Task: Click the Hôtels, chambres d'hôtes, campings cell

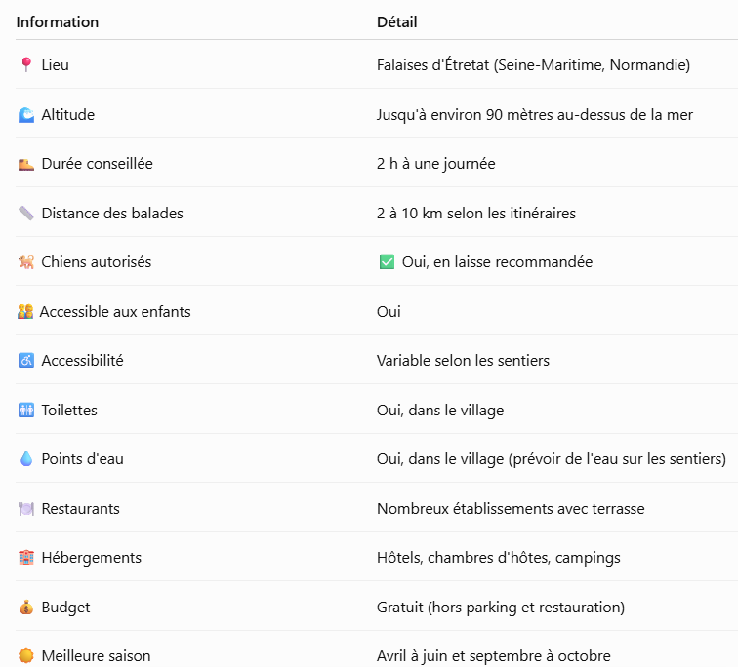Action: click(x=499, y=557)
